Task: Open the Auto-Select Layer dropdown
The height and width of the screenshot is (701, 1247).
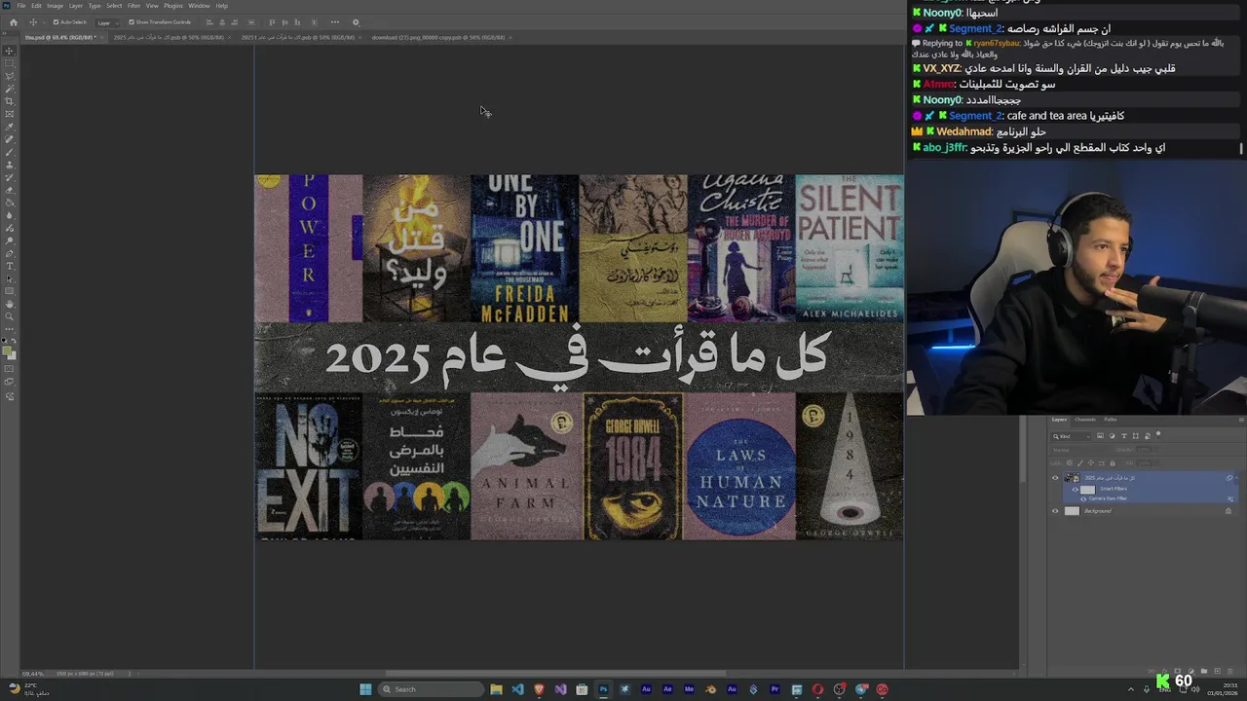Action: [107, 22]
